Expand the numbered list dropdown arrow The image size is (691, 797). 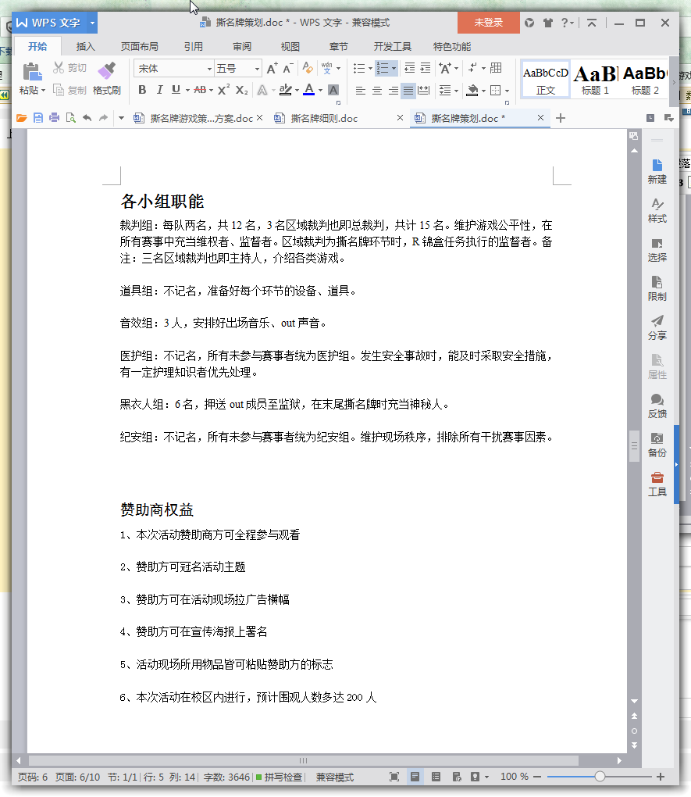click(x=394, y=68)
